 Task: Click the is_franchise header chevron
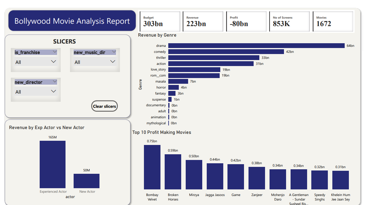coord(54,52)
